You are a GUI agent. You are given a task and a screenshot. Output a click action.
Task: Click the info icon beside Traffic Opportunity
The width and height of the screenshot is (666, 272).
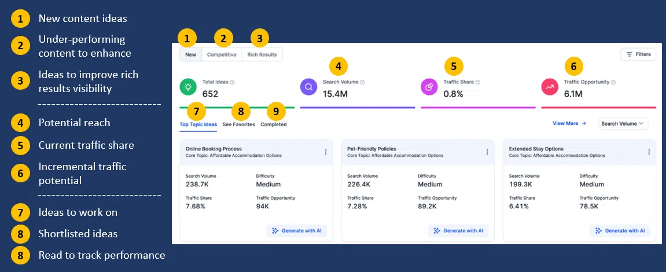point(613,82)
